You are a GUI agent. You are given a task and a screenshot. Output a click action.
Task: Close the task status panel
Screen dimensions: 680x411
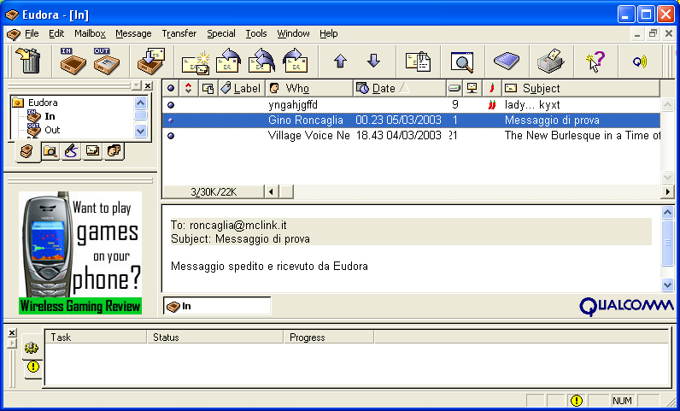[x=12, y=333]
